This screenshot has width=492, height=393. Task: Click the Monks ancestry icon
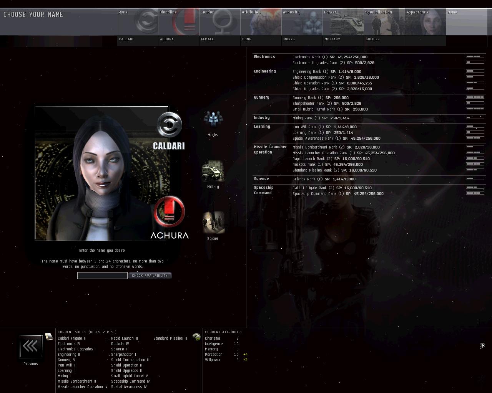[213, 120]
